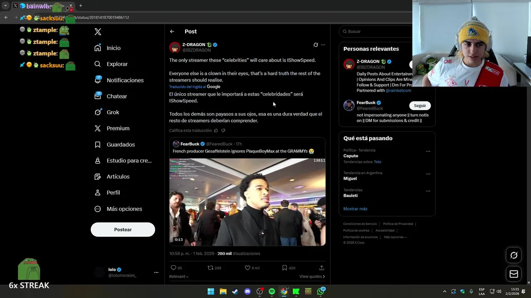Click Mostrar más under trends
This screenshot has width=531, height=298.
tap(355, 209)
